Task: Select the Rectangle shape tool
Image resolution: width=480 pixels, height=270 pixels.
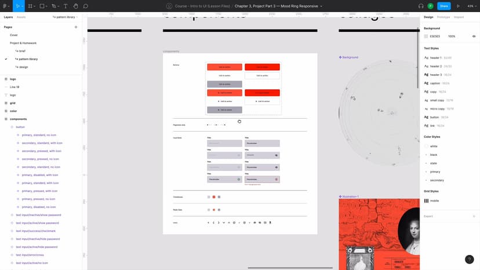Action: click(42, 6)
